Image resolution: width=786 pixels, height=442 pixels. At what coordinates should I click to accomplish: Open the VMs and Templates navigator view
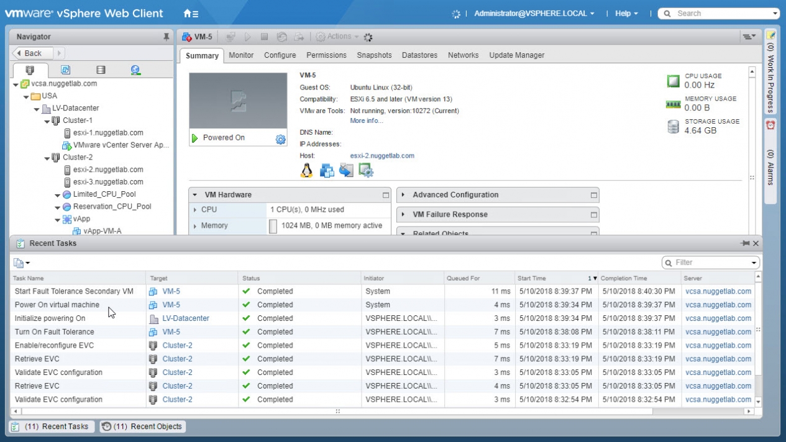point(65,70)
